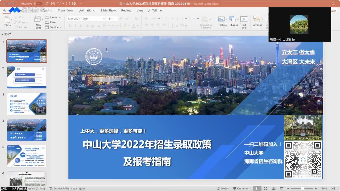Image resolution: width=340 pixels, height=191 pixels.
Task: Open the more options ellipsis in title bar
Action: (x=80, y=4)
